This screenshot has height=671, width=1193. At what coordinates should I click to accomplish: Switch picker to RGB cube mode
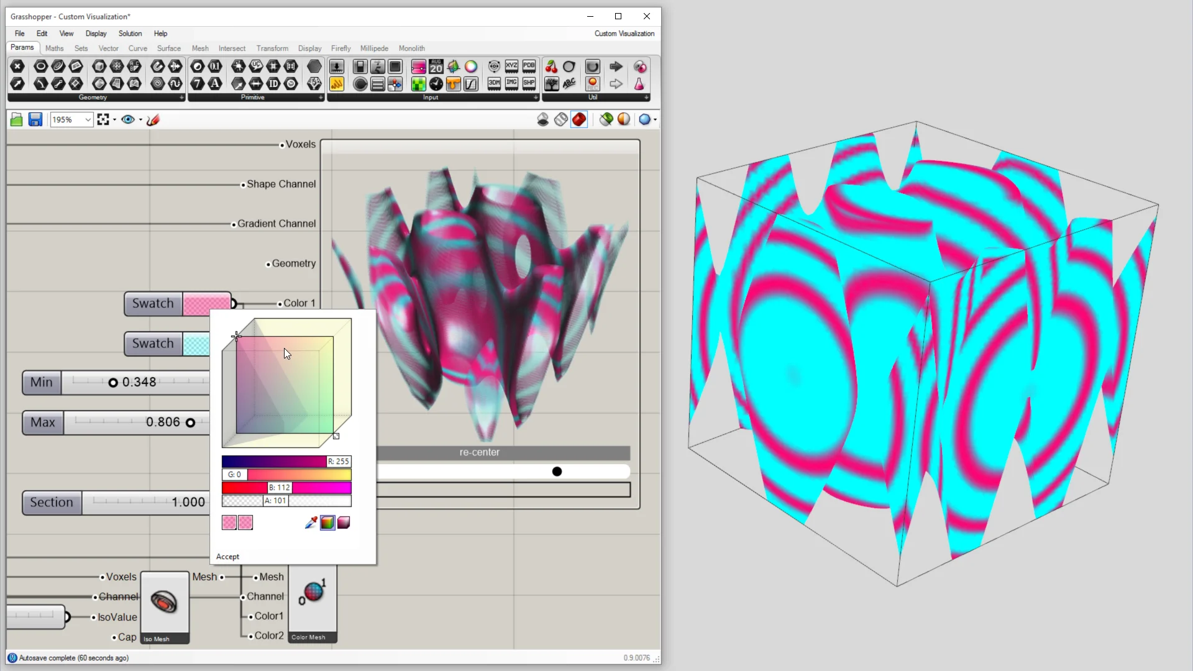point(327,523)
